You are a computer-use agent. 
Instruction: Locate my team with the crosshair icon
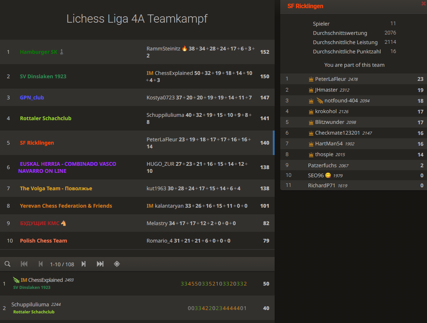pos(117,264)
